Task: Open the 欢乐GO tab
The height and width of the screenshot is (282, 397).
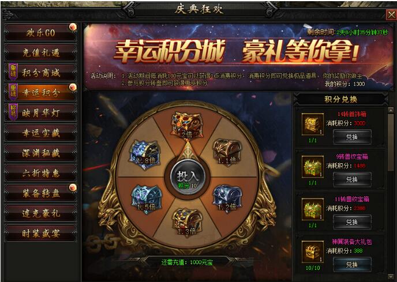Action: tap(40, 32)
